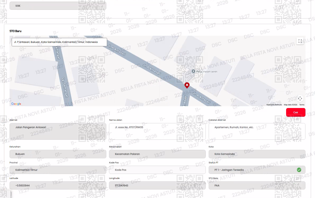Open map camera controls icon
315x198 pixels.
pos(300,98)
